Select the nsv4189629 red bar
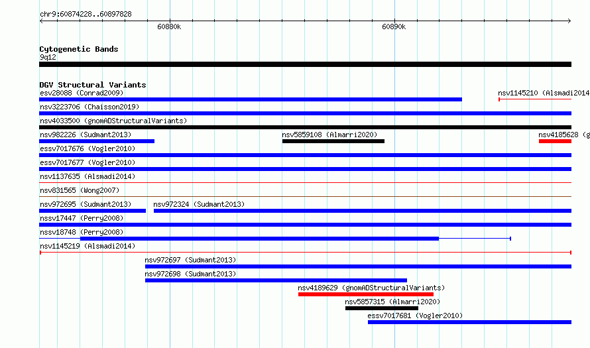Image resolution: width=590 pixels, height=348 pixels. pyautogui.click(x=366, y=294)
